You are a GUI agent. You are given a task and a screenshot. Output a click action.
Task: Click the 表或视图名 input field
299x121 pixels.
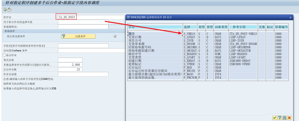[x=83, y=27]
